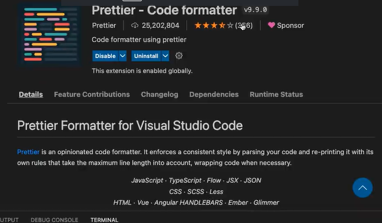Click the 'JavaScript · TypeScript · Flow · JSX · JSON' line
The height and width of the screenshot is (223, 382).
196,181
